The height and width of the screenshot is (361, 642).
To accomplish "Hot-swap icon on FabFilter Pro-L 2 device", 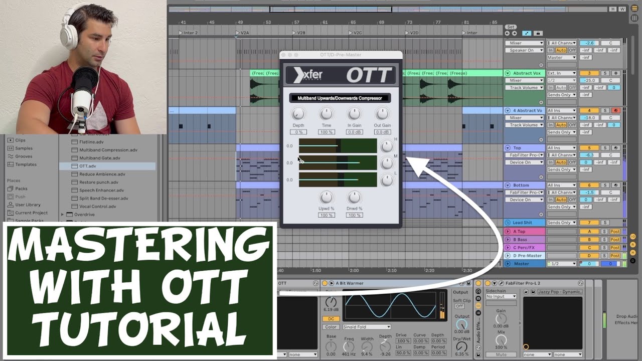I will [581, 283].
